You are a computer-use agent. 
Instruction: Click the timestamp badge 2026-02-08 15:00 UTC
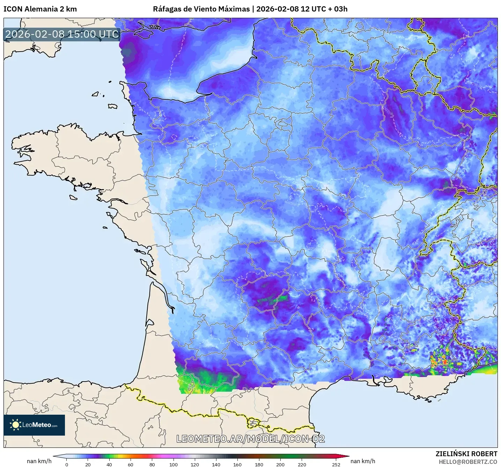click(x=61, y=34)
